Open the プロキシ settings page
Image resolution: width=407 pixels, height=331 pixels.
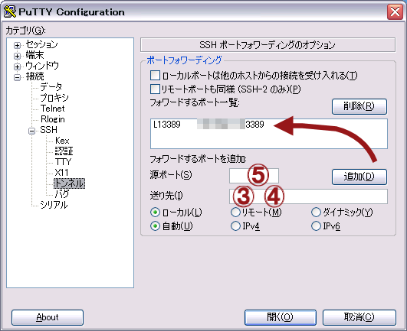point(54,98)
